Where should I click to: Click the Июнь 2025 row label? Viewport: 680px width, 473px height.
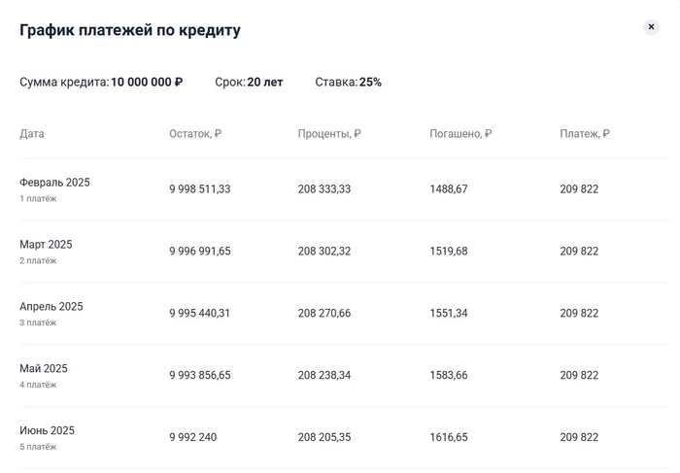(47, 431)
